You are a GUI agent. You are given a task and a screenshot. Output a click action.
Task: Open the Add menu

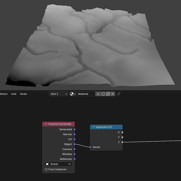(14, 94)
